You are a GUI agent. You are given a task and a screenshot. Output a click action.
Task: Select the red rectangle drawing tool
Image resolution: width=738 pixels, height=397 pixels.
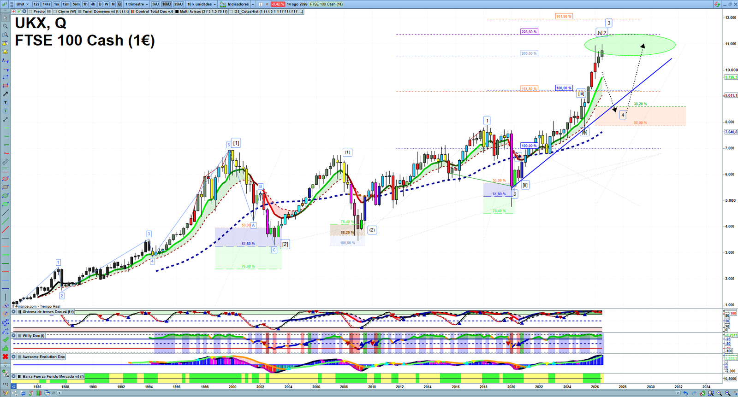pos(5,85)
